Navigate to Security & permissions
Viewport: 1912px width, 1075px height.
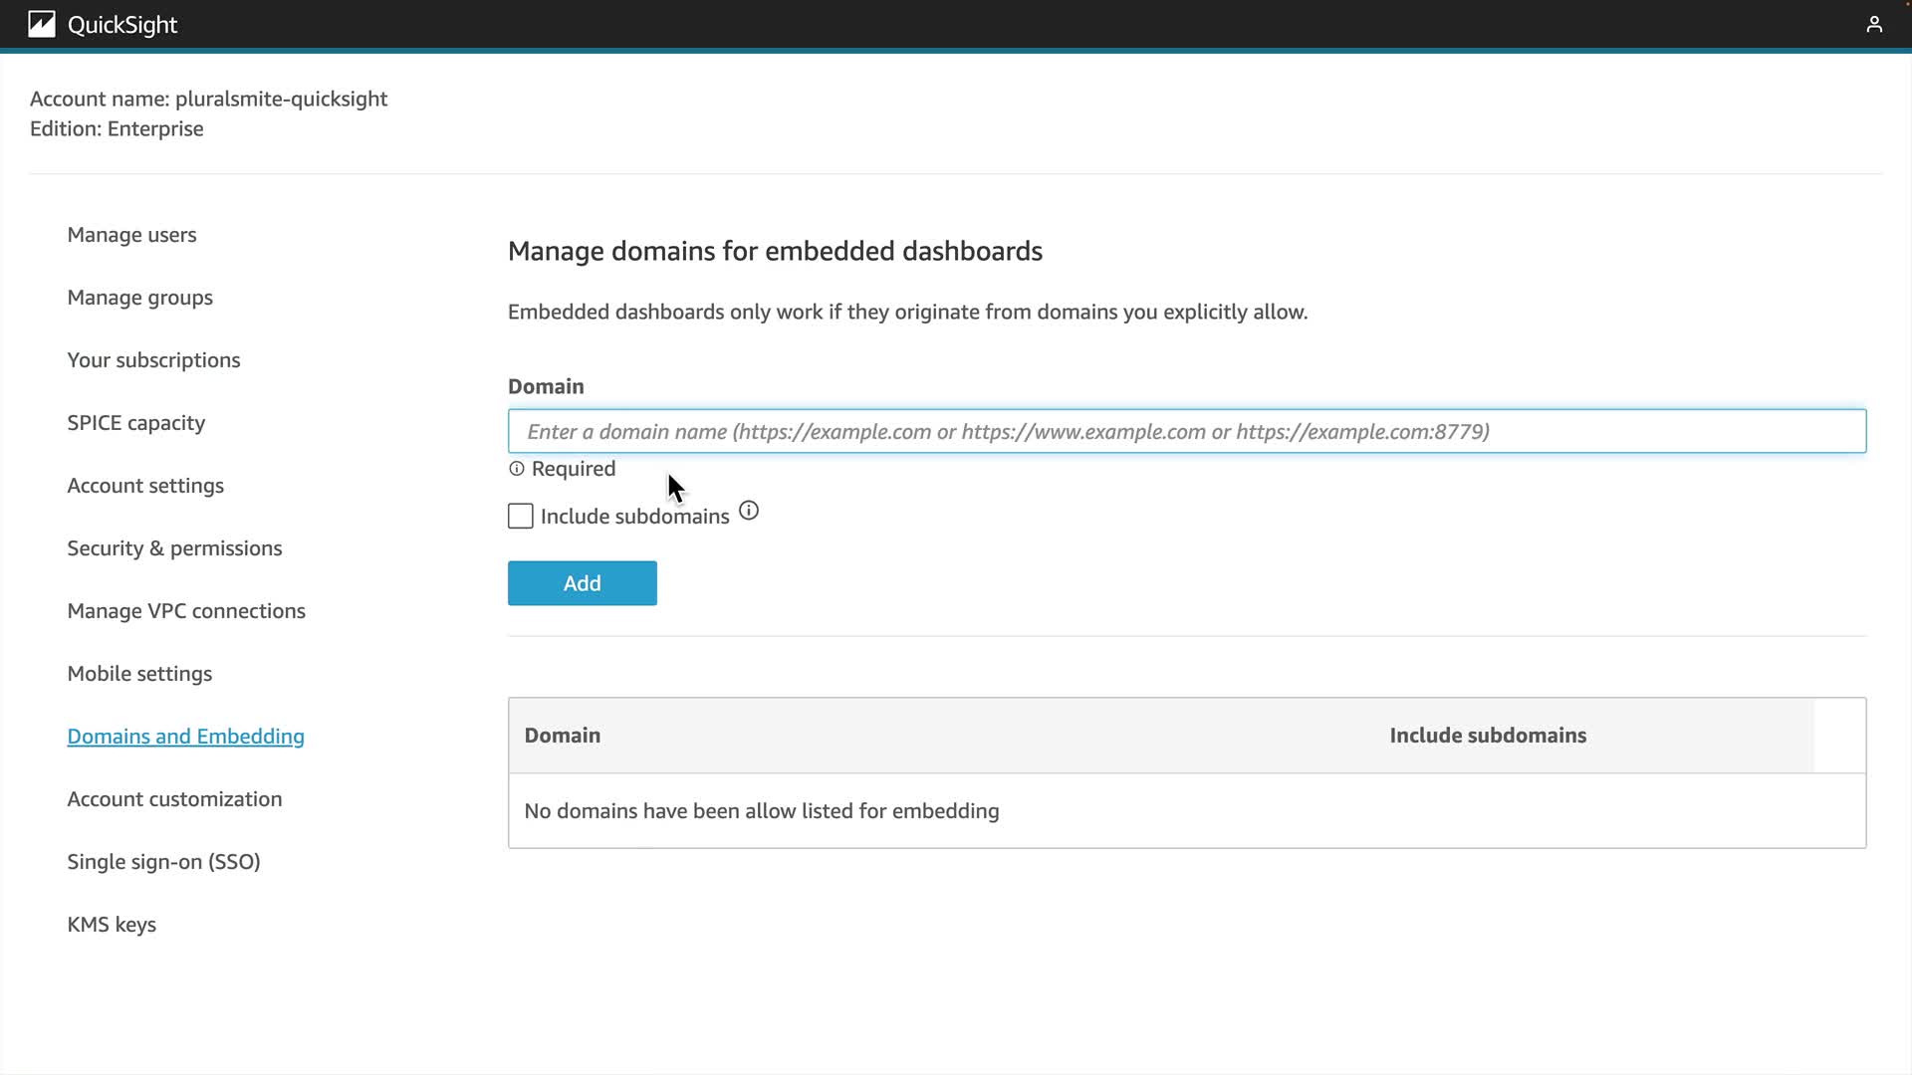(x=174, y=548)
